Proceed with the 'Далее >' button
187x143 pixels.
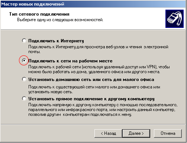[x=136, y=133]
